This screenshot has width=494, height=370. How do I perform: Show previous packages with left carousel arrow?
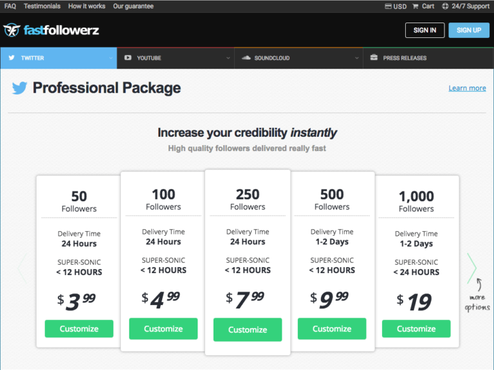22,268
